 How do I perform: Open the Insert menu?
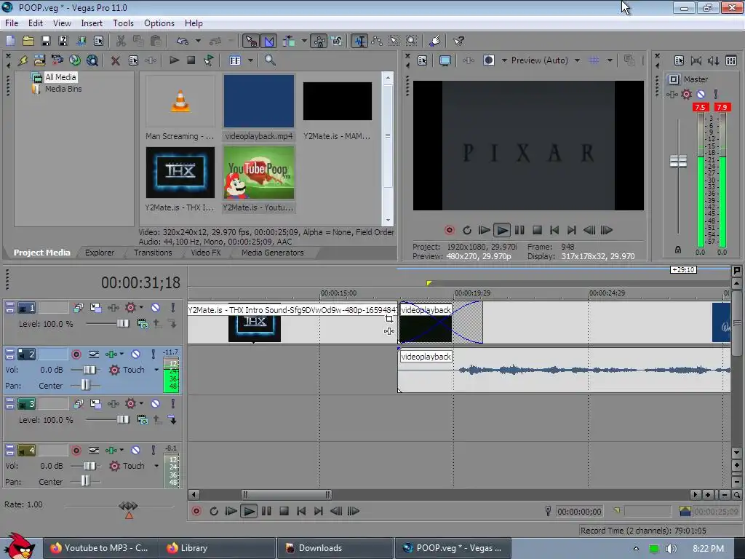click(x=91, y=23)
